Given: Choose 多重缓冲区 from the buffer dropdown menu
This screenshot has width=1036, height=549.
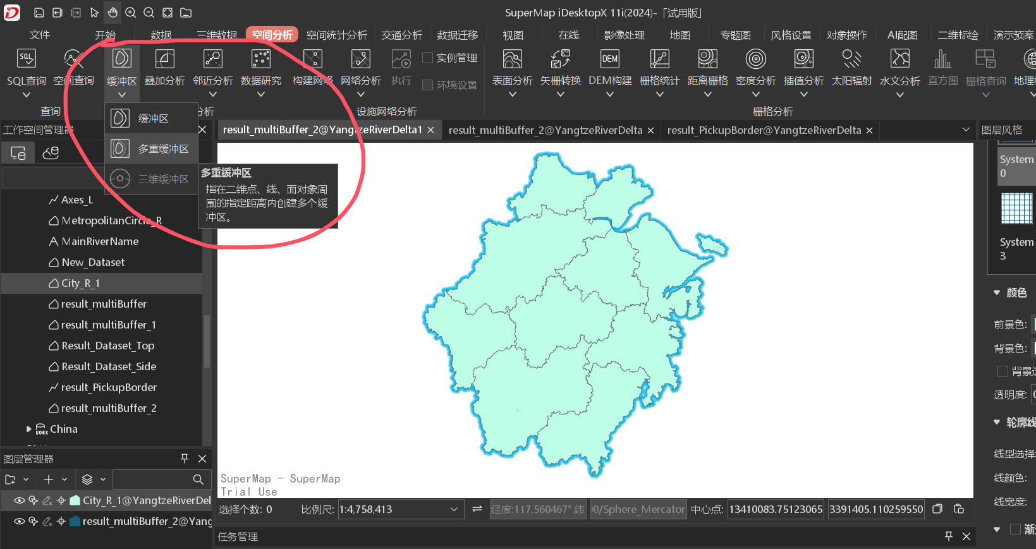Looking at the screenshot, I should pos(152,148).
